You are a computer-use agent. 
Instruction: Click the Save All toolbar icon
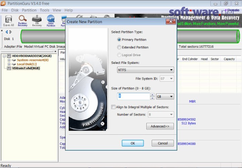8,21
